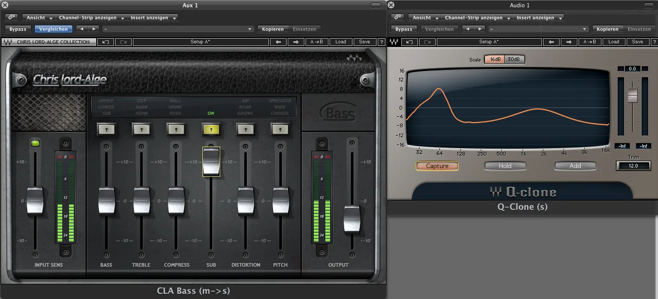
Task: Select 30dB scale in Q-Clone
Action: point(514,59)
